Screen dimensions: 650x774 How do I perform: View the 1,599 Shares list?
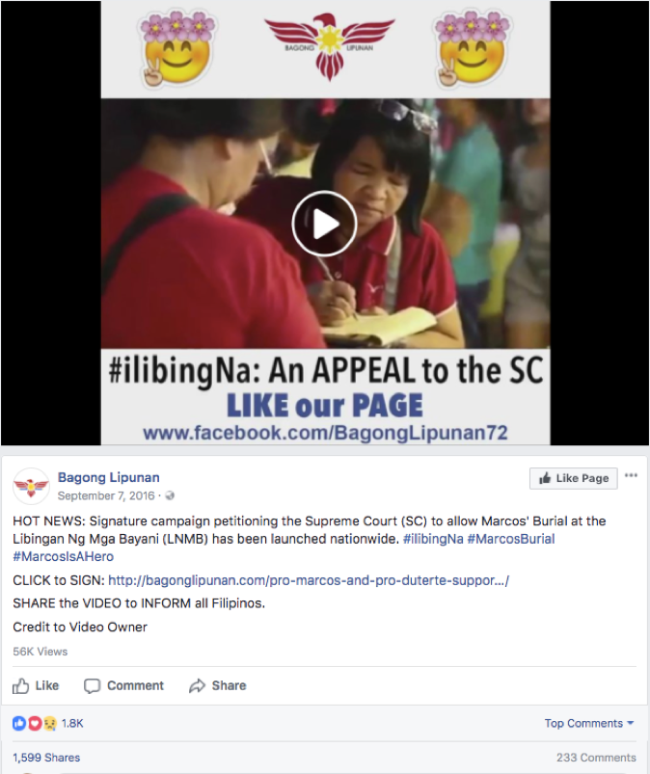46,758
